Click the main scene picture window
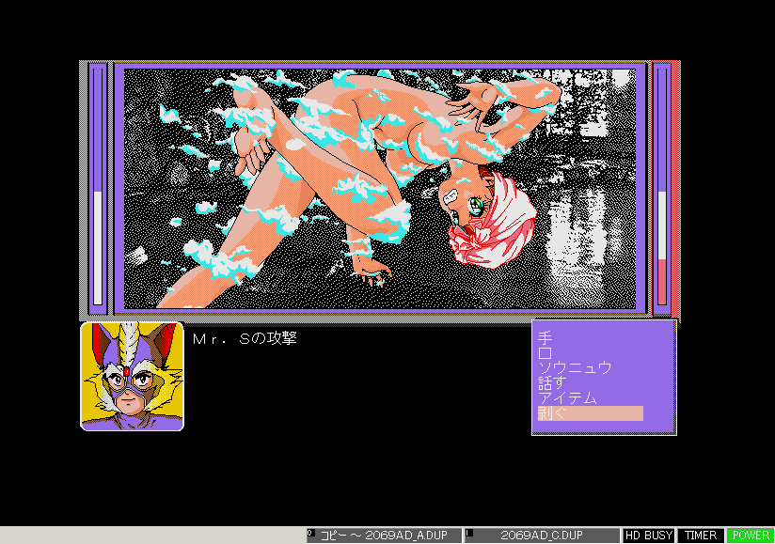The width and height of the screenshot is (775, 544). [381, 188]
